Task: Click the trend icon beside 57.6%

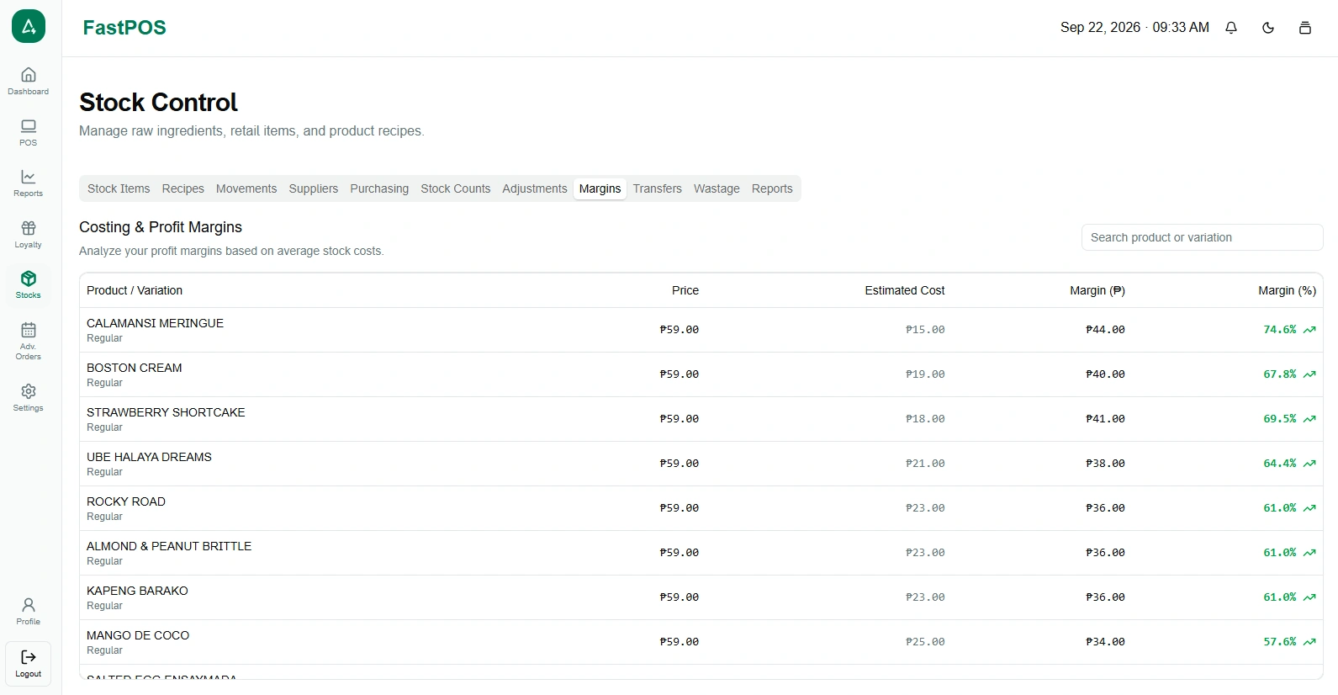Action: click(x=1309, y=642)
